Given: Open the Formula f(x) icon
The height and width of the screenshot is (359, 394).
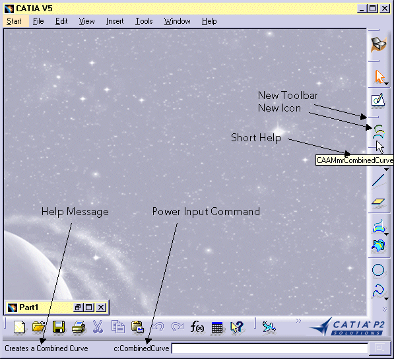Looking at the screenshot, I should [197, 327].
